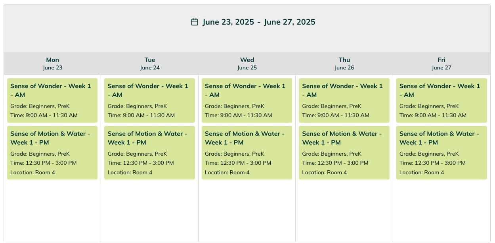Open Thursday's Sense of Motion & Water PM event

click(x=344, y=153)
